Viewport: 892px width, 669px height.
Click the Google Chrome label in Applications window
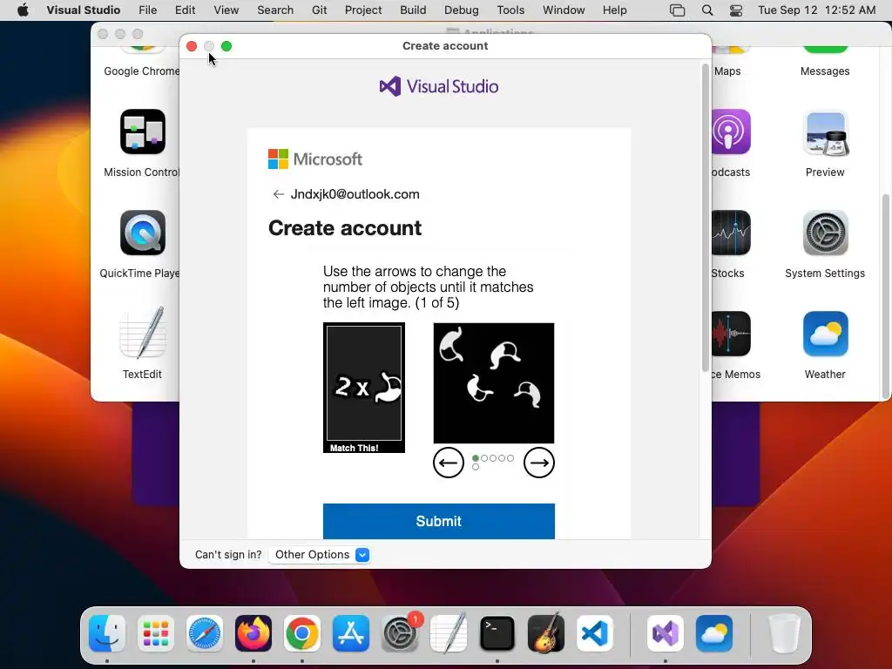tap(141, 71)
